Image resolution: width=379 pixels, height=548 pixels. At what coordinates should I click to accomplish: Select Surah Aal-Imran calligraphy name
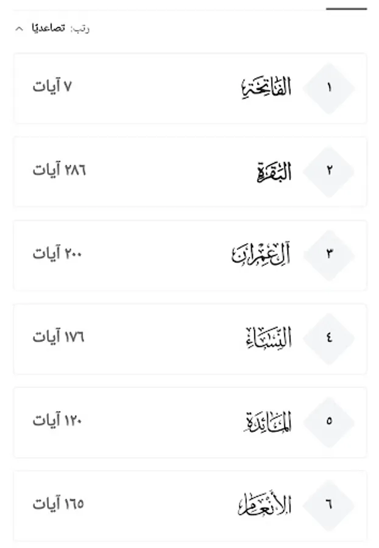tap(261, 255)
